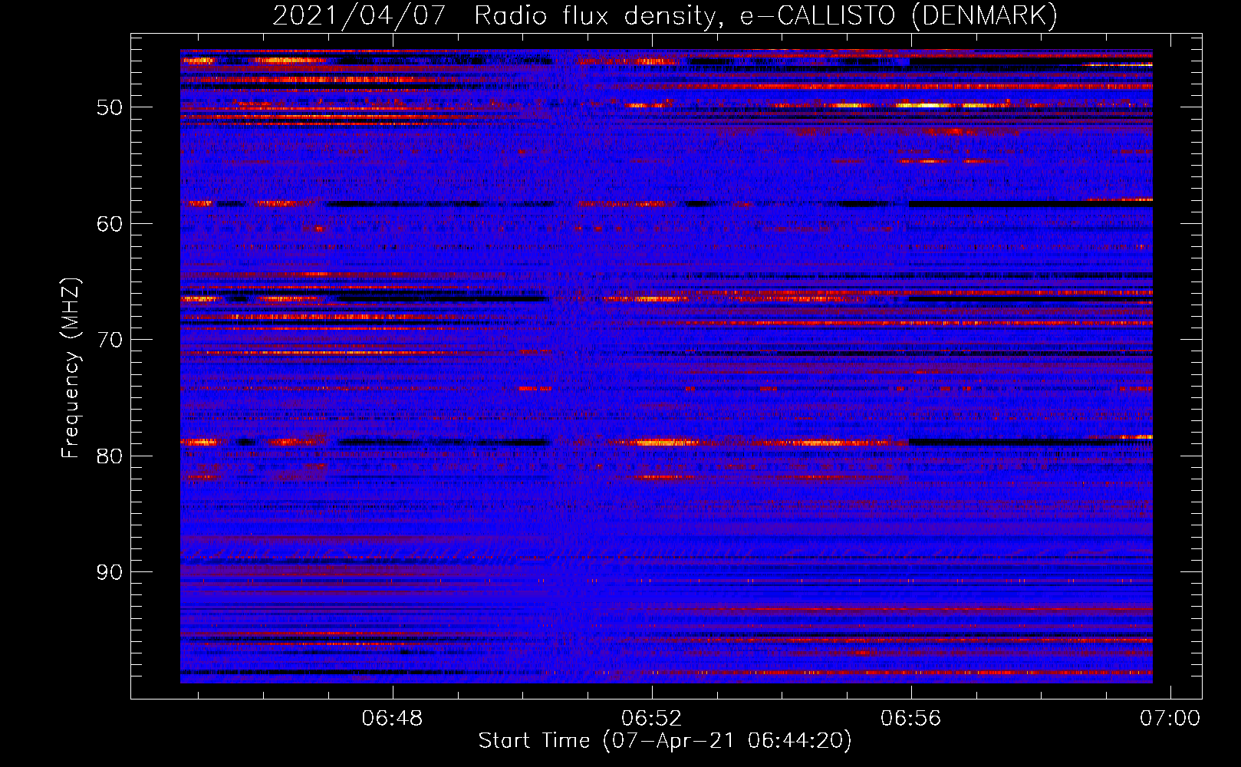Click the 50 MHz frequency tick label
This screenshot has height=767, width=1241.
point(109,107)
